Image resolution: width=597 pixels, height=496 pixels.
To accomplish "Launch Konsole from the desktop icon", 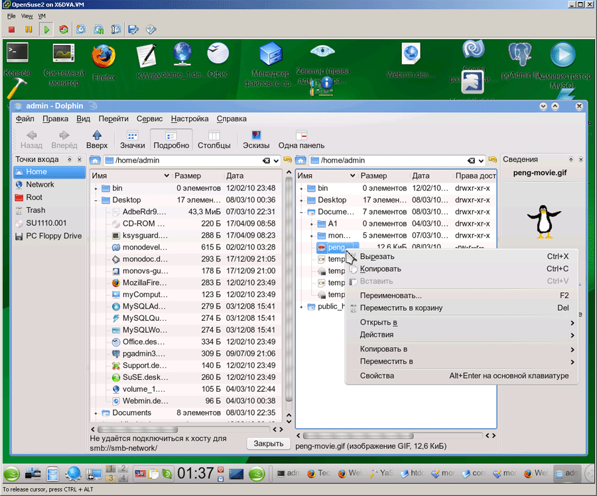I will click(17, 60).
